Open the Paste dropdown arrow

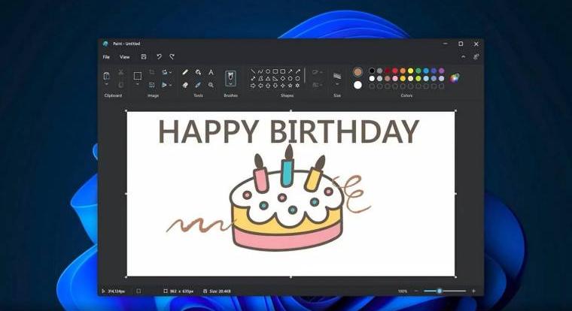click(107, 85)
